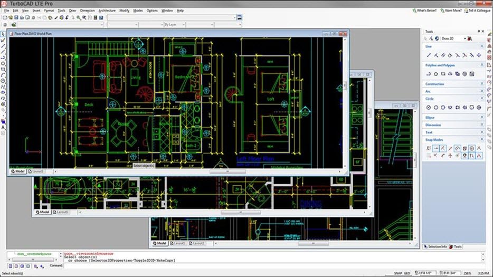Toggle the circled crosshair snap mode
This screenshot has height=277, width=493.
point(471,148)
